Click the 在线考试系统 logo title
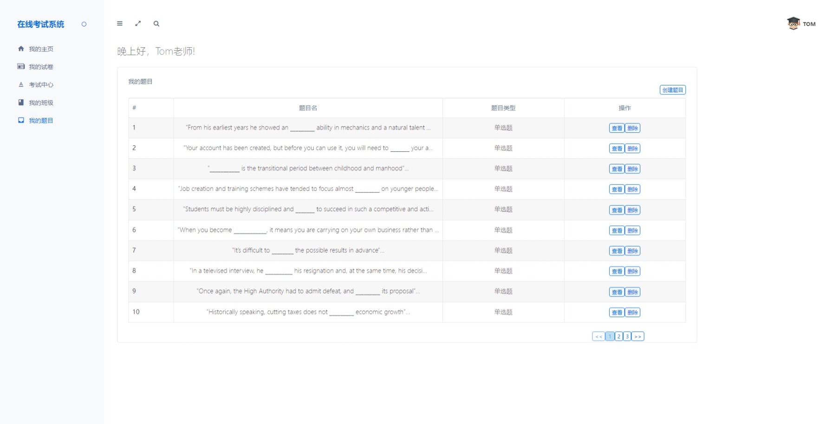The image size is (833, 424). pos(41,24)
